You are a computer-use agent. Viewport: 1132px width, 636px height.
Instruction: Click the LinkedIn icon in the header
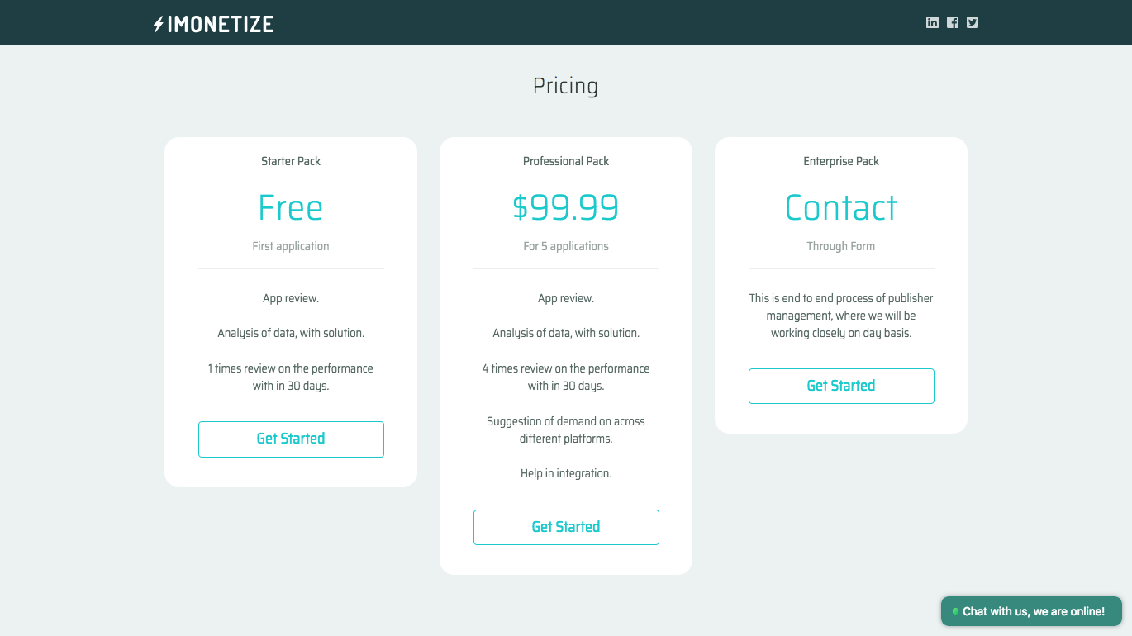point(932,22)
